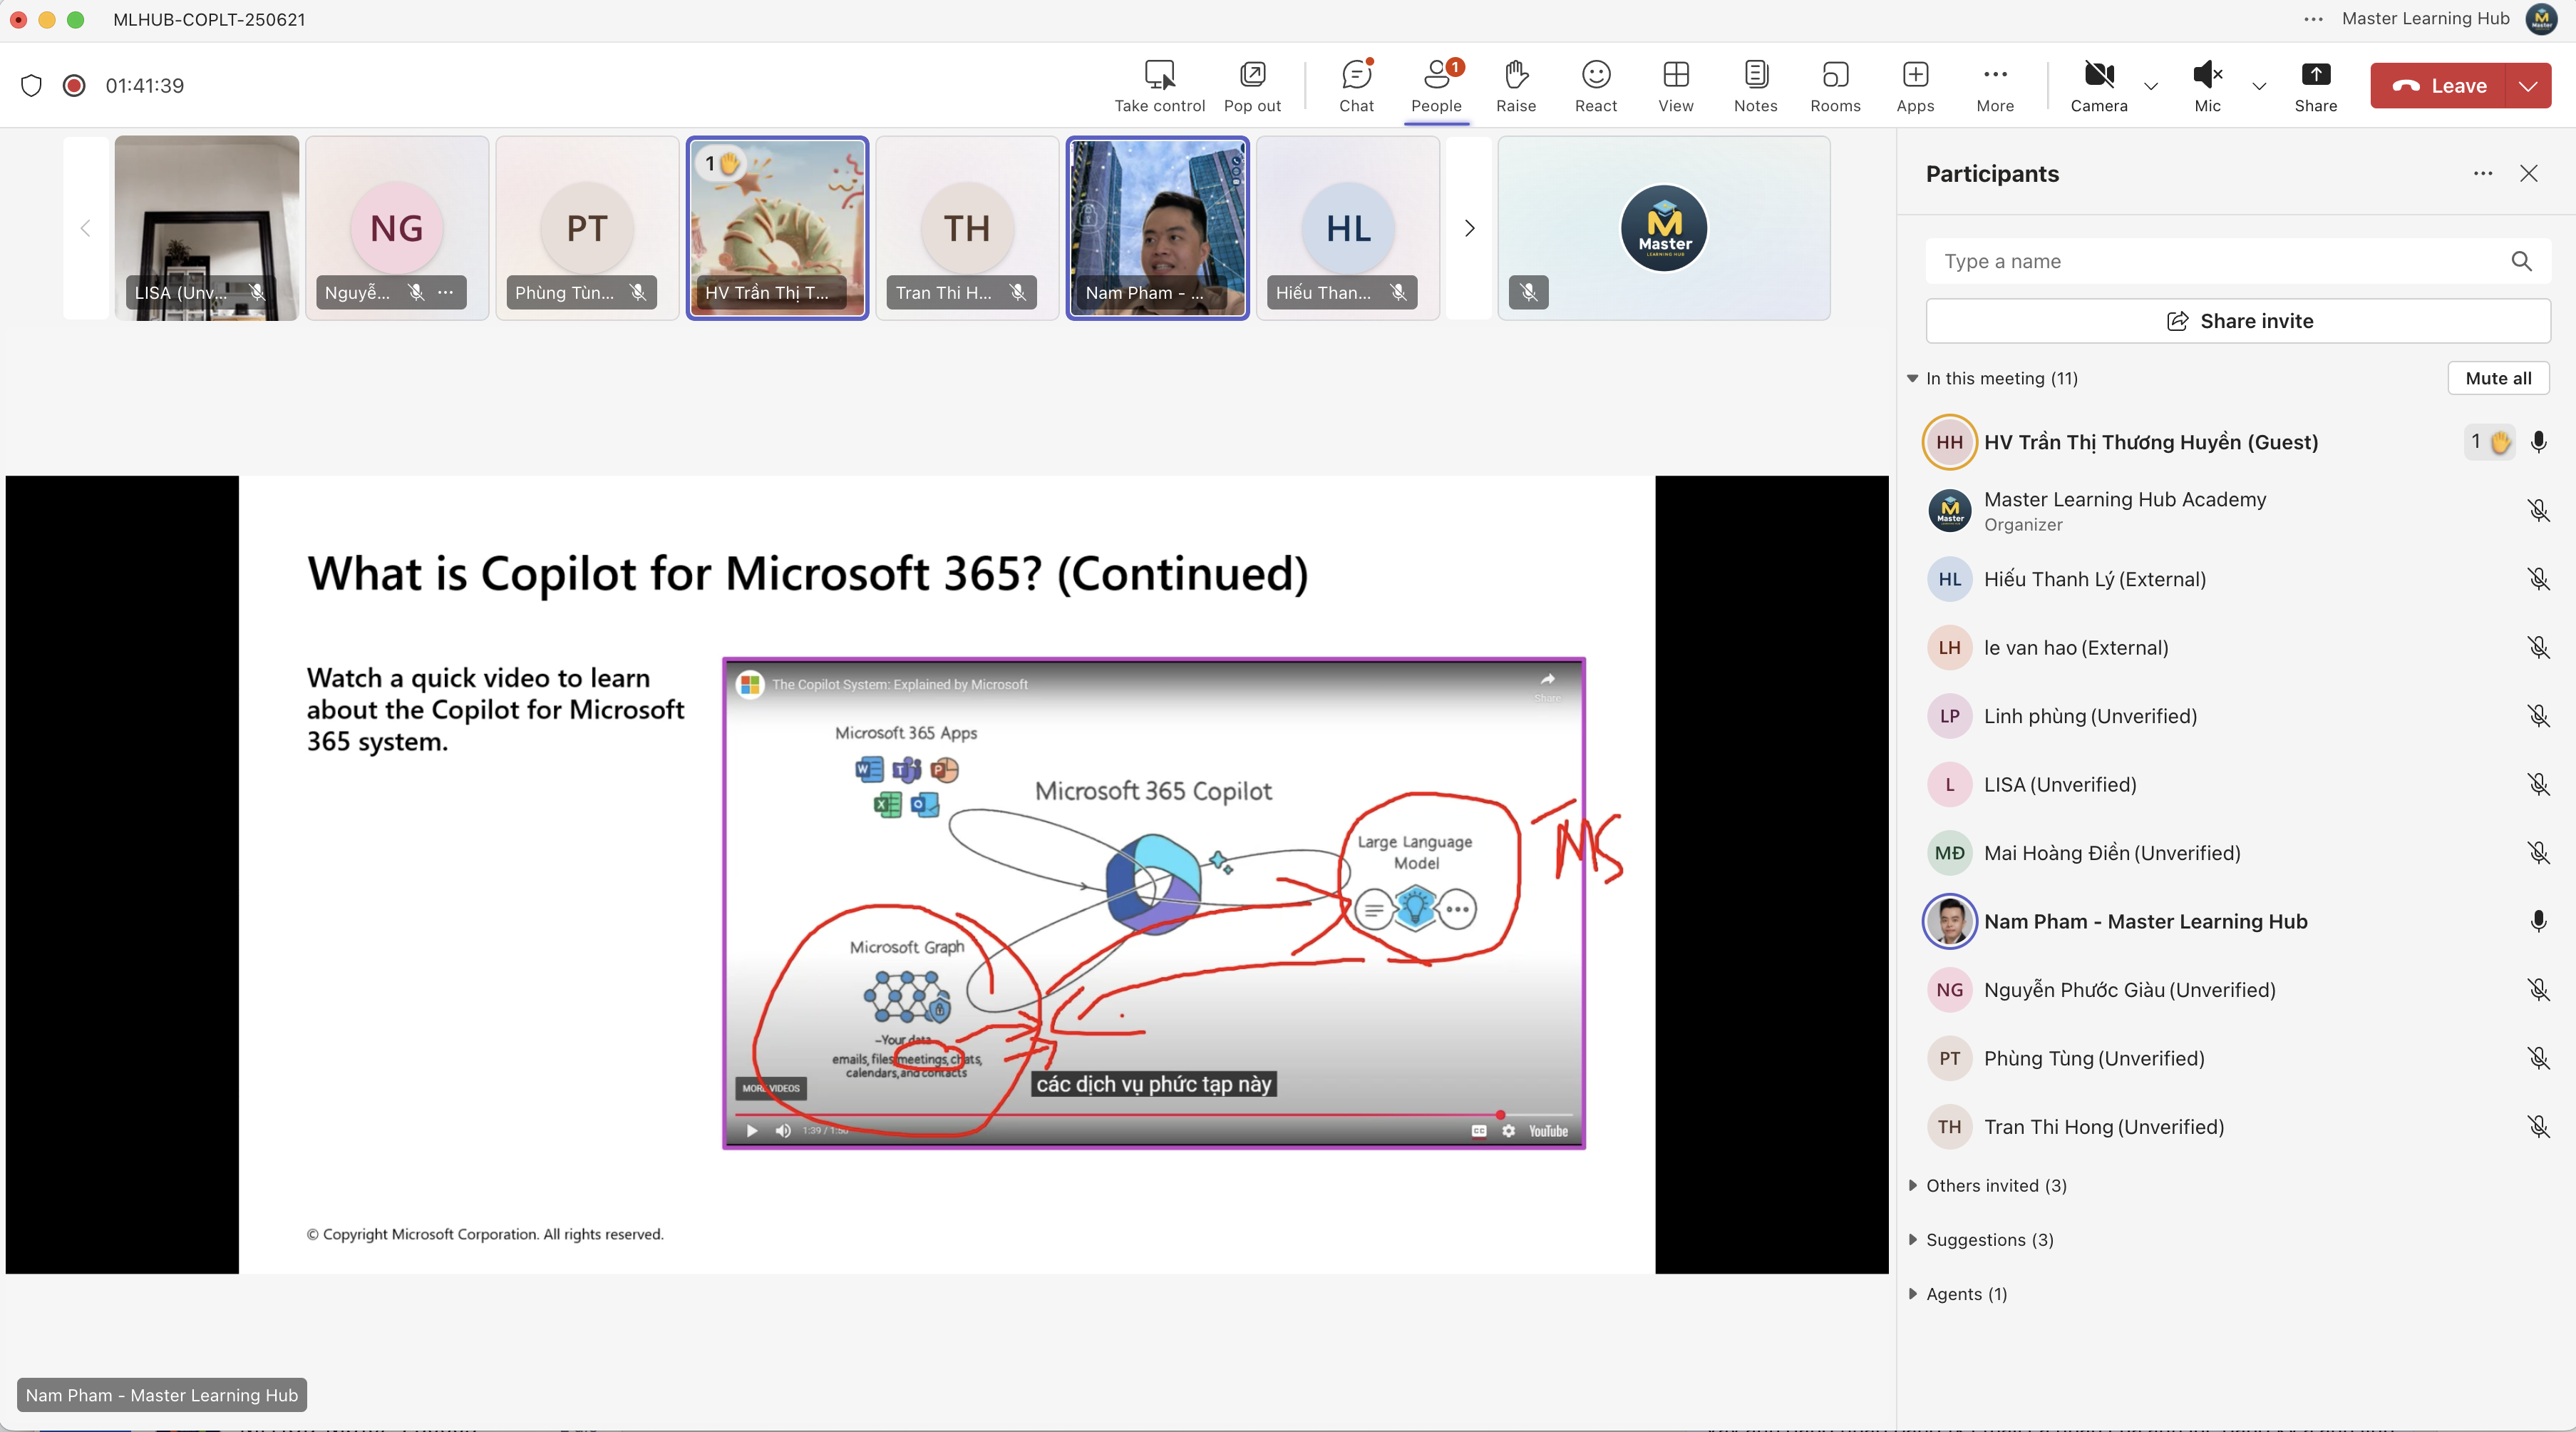Image resolution: width=2576 pixels, height=1432 pixels.
Task: Click the video progress bar
Action: pos(1153,1114)
